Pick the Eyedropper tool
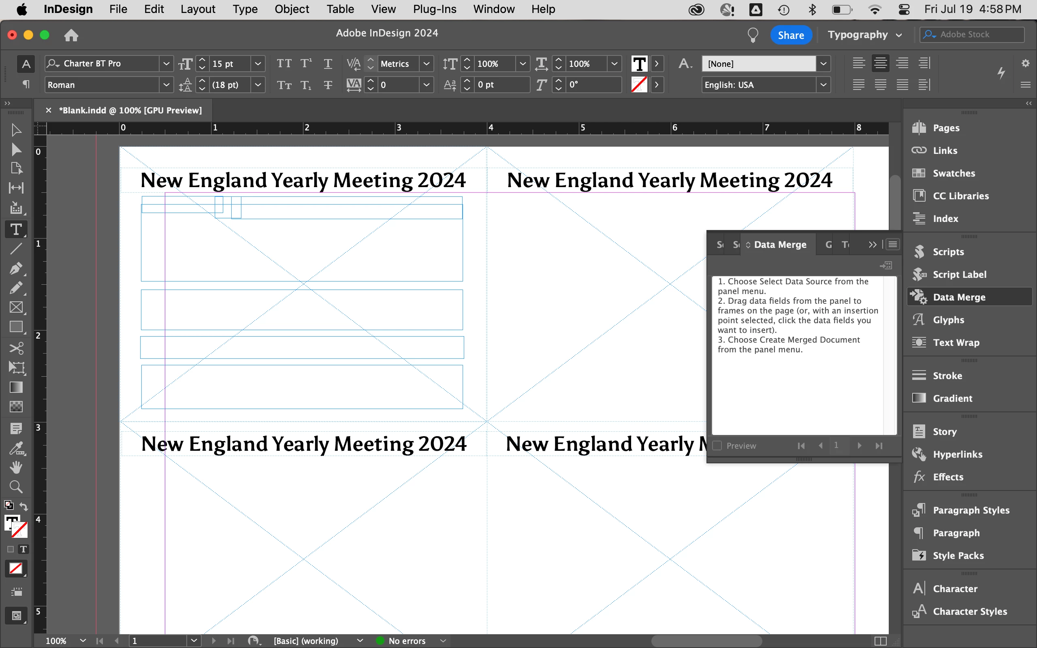This screenshot has height=648, width=1037. (x=16, y=448)
